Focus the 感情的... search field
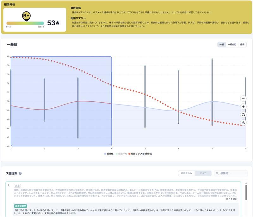The width and height of the screenshot is (253, 217). pos(231,173)
